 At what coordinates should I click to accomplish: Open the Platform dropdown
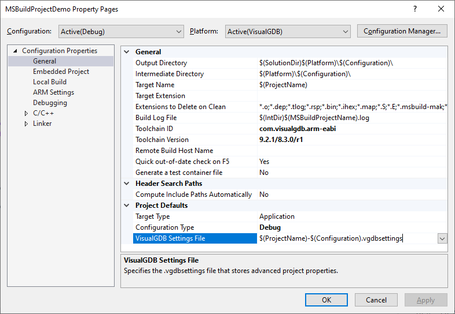(x=288, y=32)
